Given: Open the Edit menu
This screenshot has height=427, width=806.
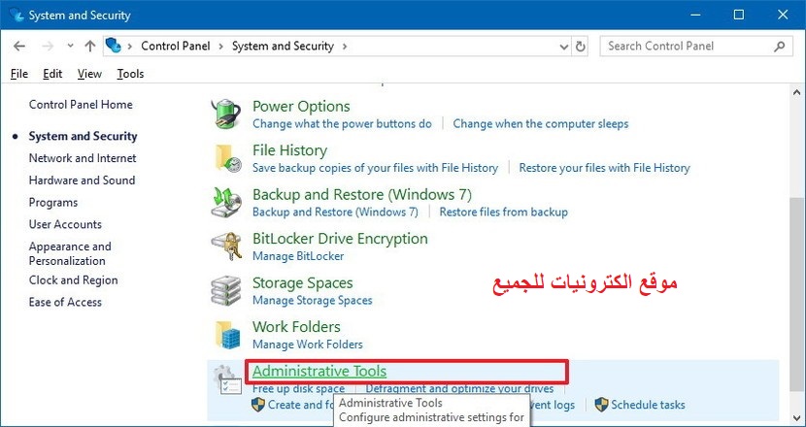Looking at the screenshot, I should point(52,74).
